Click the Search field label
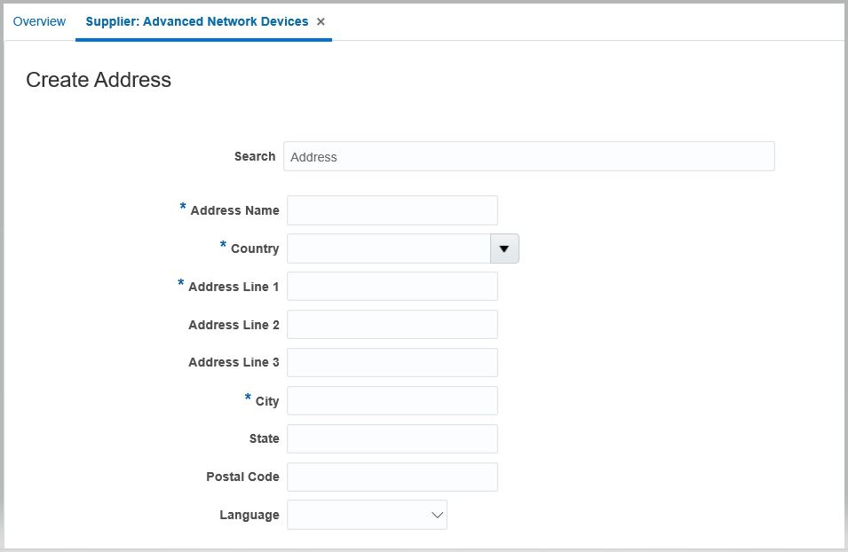 coord(255,156)
